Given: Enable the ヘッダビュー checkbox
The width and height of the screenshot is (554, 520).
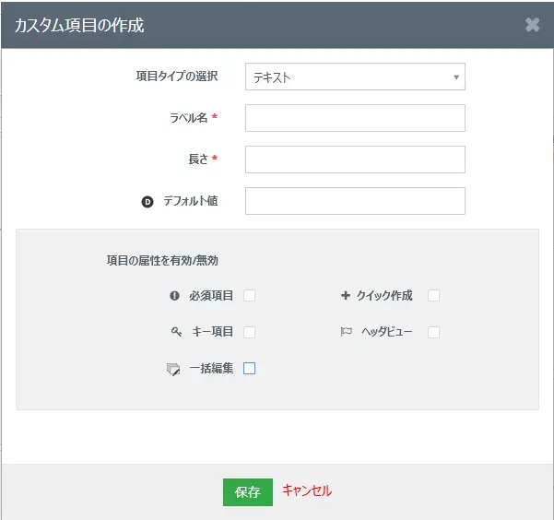Looking at the screenshot, I should 433,332.
